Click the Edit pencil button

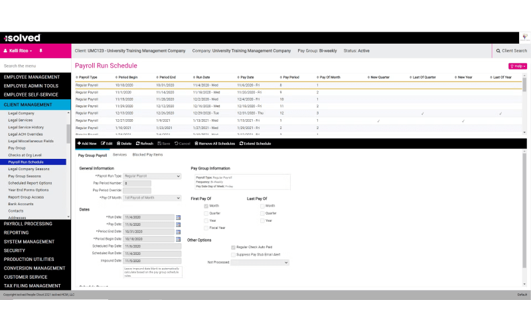(x=106, y=143)
